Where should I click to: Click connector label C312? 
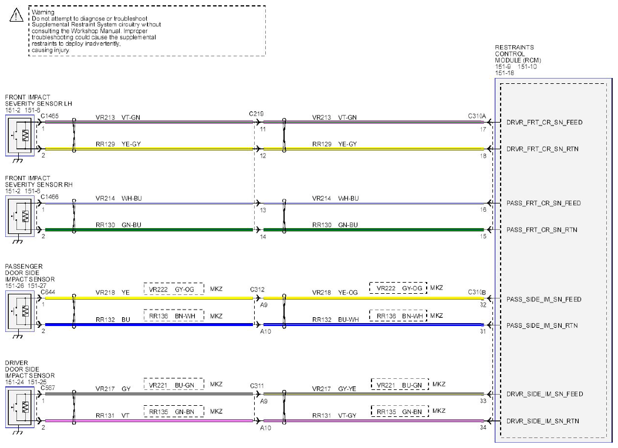[258, 289]
